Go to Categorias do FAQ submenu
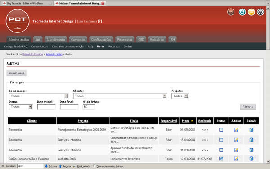The height and width of the screenshot is (169, 270). (16, 46)
